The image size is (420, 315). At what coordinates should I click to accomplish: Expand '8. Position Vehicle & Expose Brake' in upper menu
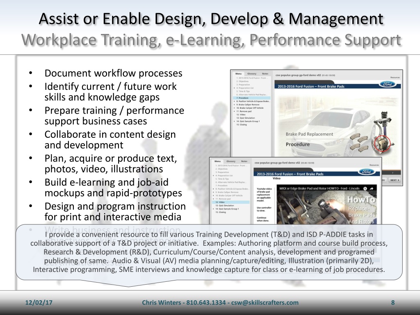(234, 101)
